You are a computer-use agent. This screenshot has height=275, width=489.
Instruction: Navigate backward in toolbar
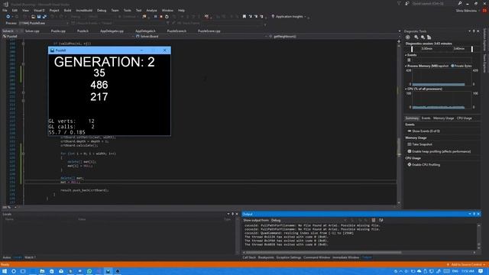pyautogui.click(x=8, y=17)
